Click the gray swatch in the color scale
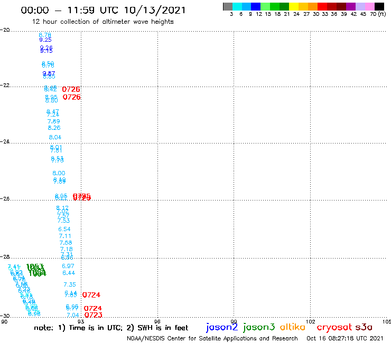Image resolution: width=391 pixels, height=343 pixels. coord(228,6)
